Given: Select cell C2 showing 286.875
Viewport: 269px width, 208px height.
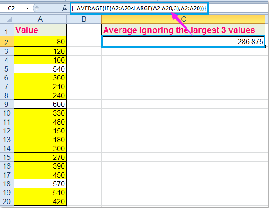Looking at the screenshot, I should (183, 42).
